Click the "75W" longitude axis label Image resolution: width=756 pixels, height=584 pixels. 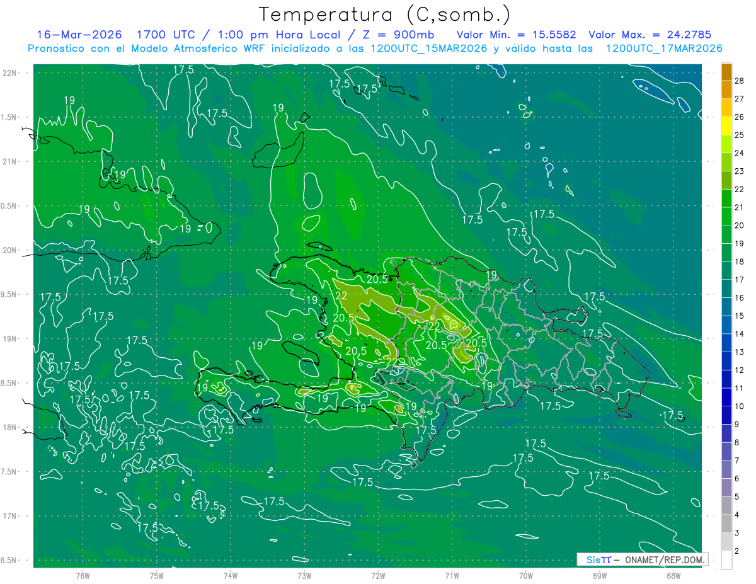point(156,575)
